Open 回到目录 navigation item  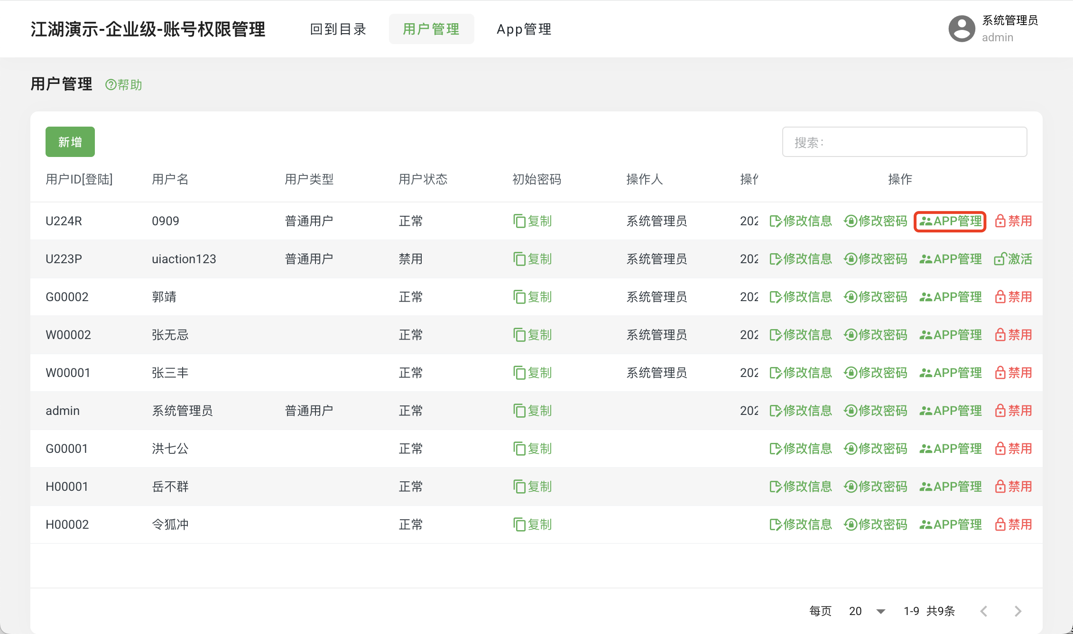(x=338, y=29)
